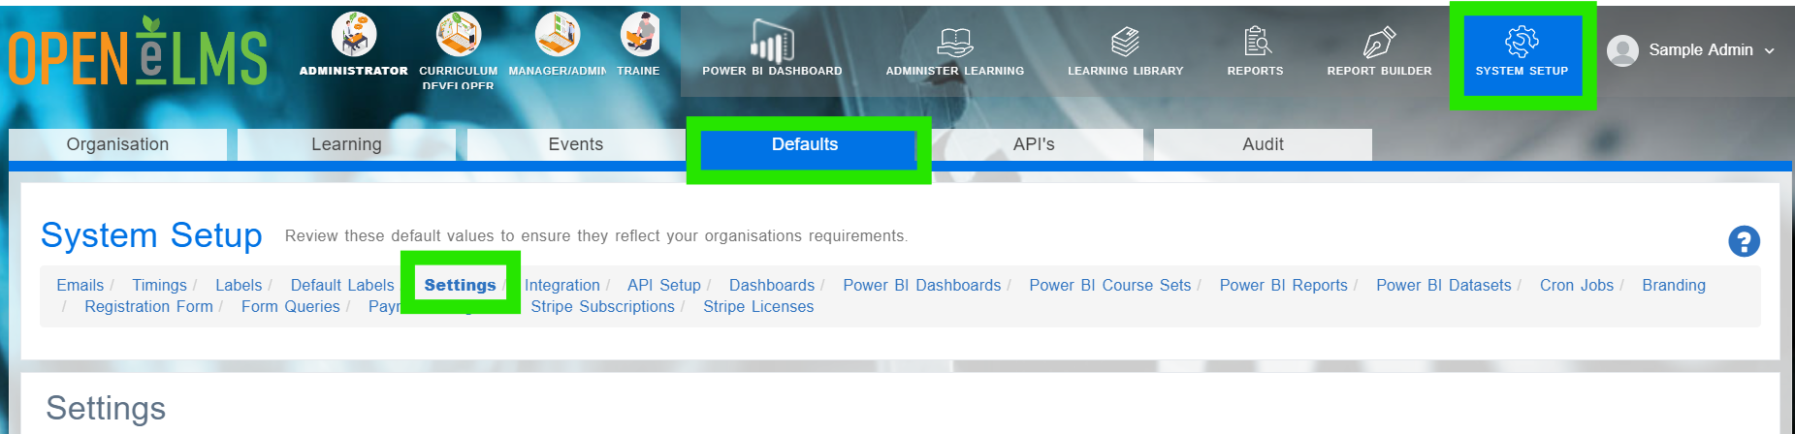Image resolution: width=1795 pixels, height=434 pixels.
Task: Switch to Curriculum Developer role icon
Action: click(459, 35)
